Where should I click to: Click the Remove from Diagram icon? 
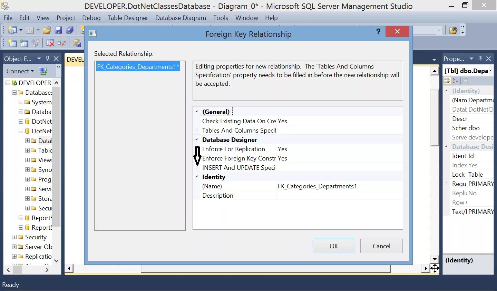click(61, 43)
